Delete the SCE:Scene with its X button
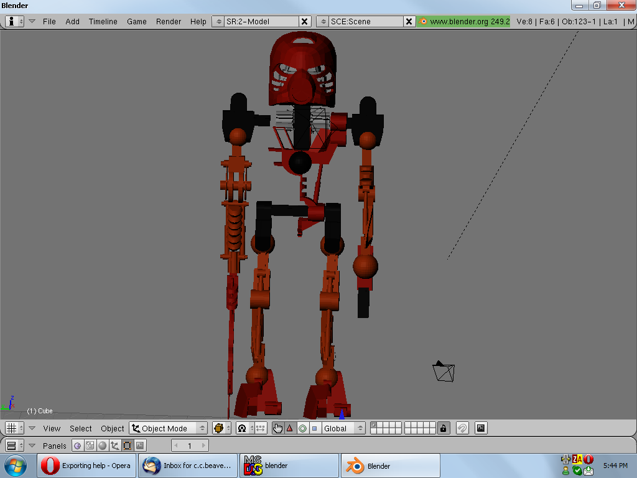Image resolution: width=637 pixels, height=478 pixels. tap(409, 21)
